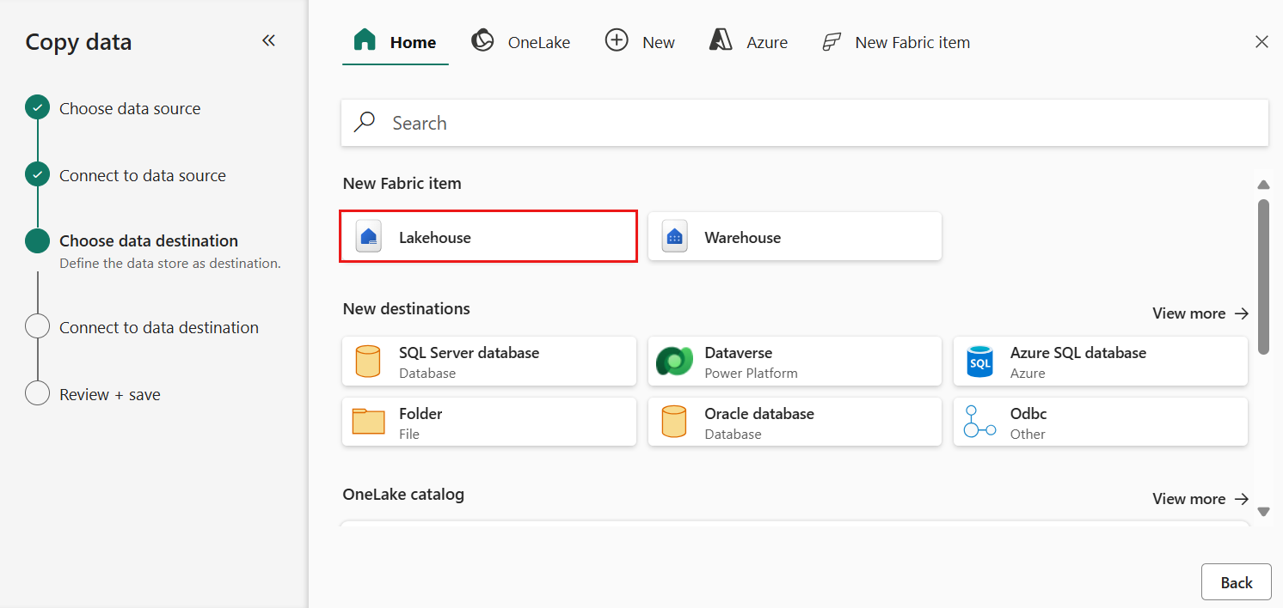Select the Oracle database icon
The image size is (1283, 608).
pos(674,423)
